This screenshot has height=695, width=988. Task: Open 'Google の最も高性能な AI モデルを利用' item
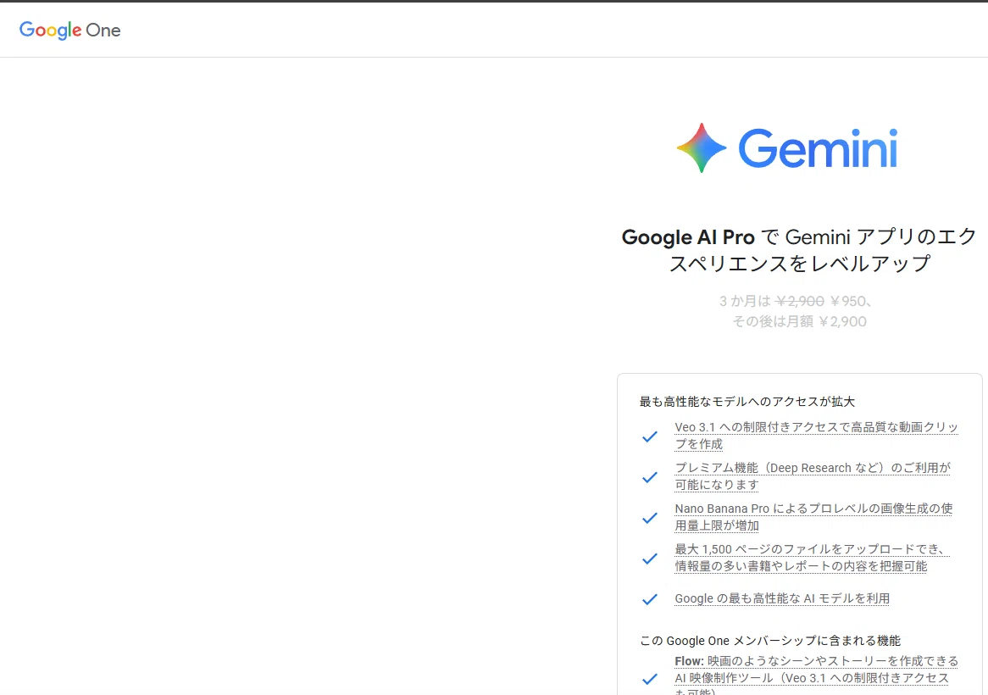coord(782,598)
